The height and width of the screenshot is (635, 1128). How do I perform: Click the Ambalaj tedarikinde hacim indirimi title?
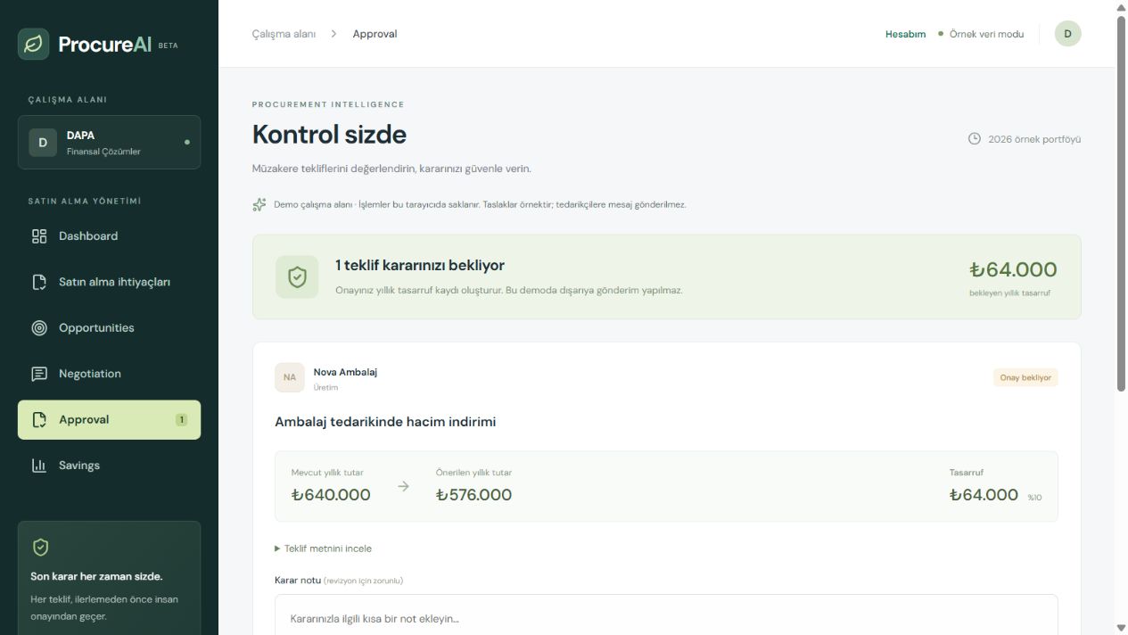385,422
